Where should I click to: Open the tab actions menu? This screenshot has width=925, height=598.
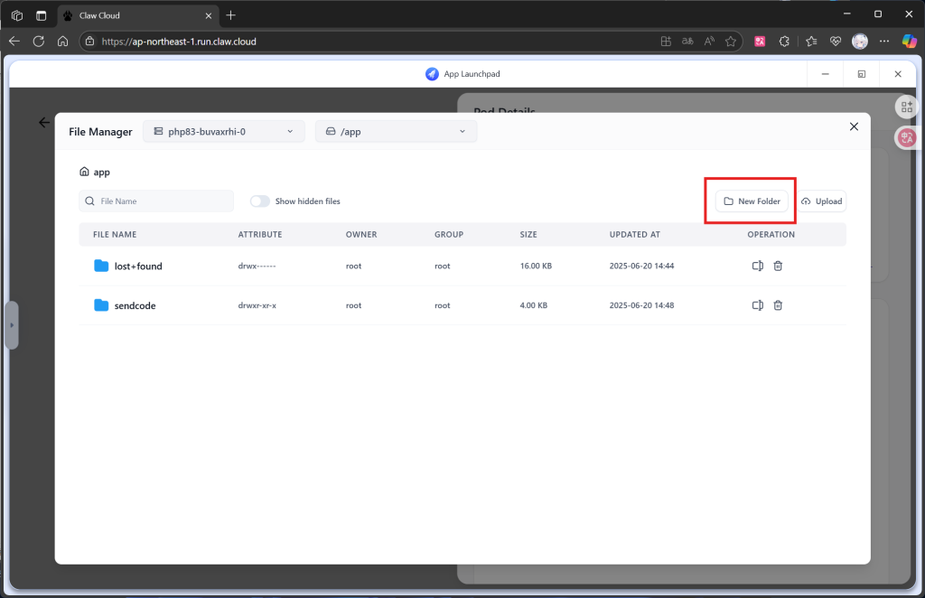pos(41,16)
